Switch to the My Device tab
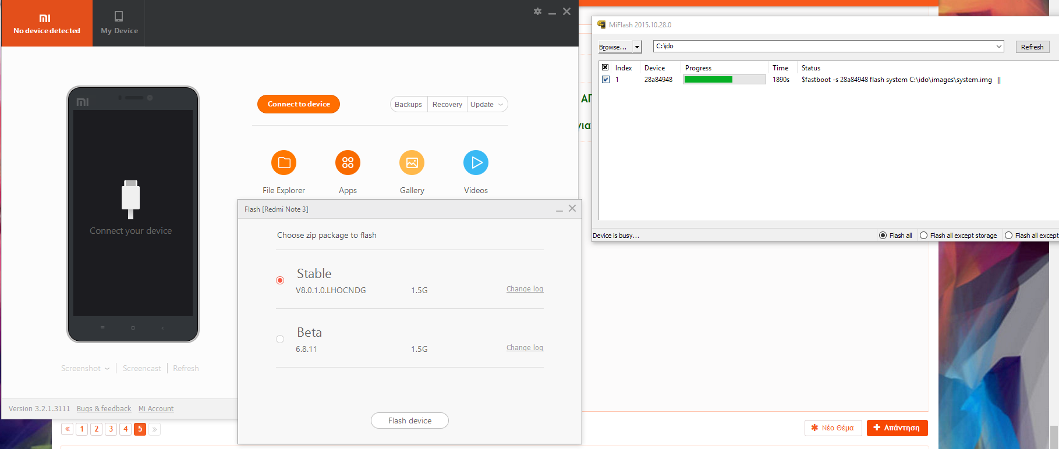Viewport: 1059px width, 449px height. pyautogui.click(x=119, y=23)
